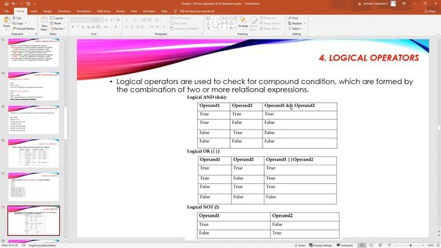Open the Transitions ribbon tab
Viewport: 441px width, 248px height.
(64, 11)
